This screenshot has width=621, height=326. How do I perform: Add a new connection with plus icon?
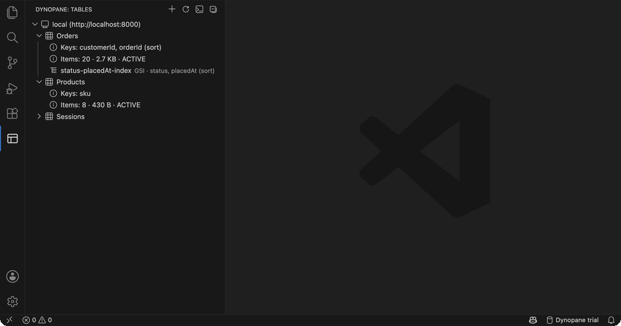172,9
